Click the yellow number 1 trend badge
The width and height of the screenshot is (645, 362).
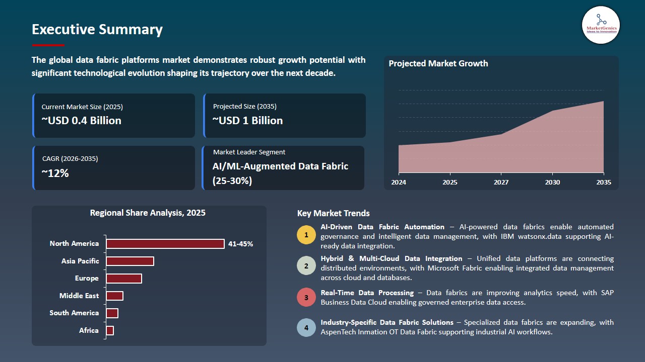click(x=306, y=235)
